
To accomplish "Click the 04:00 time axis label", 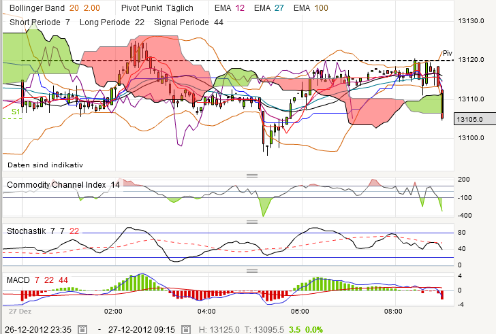I will click(x=206, y=312).
